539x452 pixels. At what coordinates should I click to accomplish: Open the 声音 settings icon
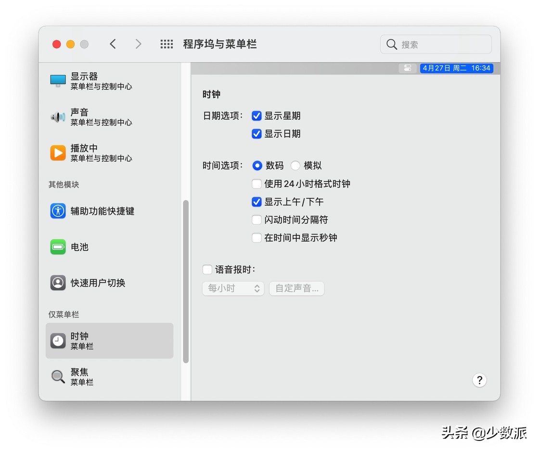point(58,116)
